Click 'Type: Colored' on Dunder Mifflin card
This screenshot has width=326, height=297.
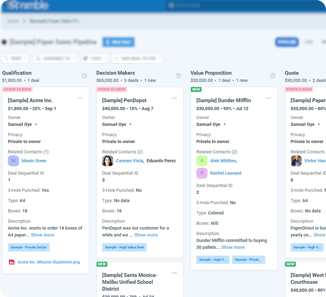pos(210,213)
